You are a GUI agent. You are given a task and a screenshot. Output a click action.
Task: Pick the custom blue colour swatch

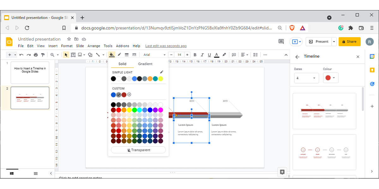tap(113, 94)
